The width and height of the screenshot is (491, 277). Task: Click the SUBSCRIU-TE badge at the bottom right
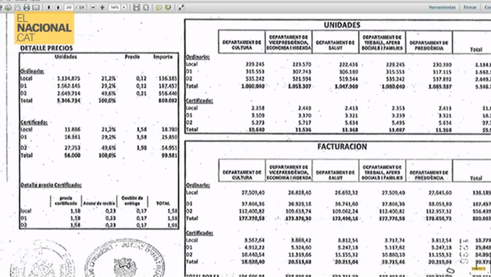[x=478, y=269]
